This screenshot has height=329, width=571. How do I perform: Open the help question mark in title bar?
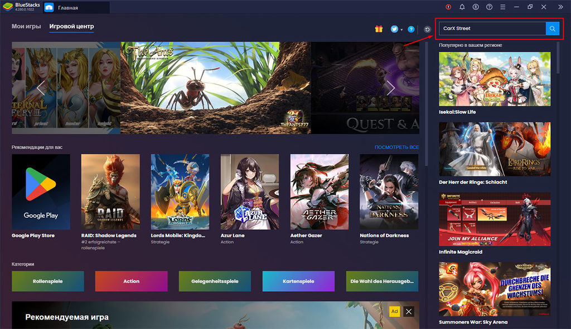coord(489,7)
